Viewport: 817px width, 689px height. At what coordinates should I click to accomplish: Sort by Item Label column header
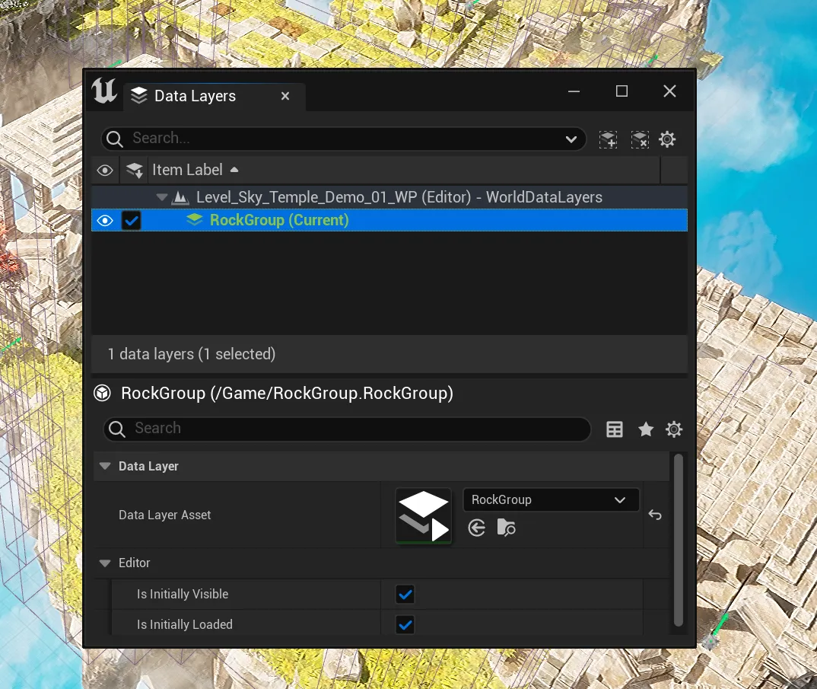tap(187, 169)
